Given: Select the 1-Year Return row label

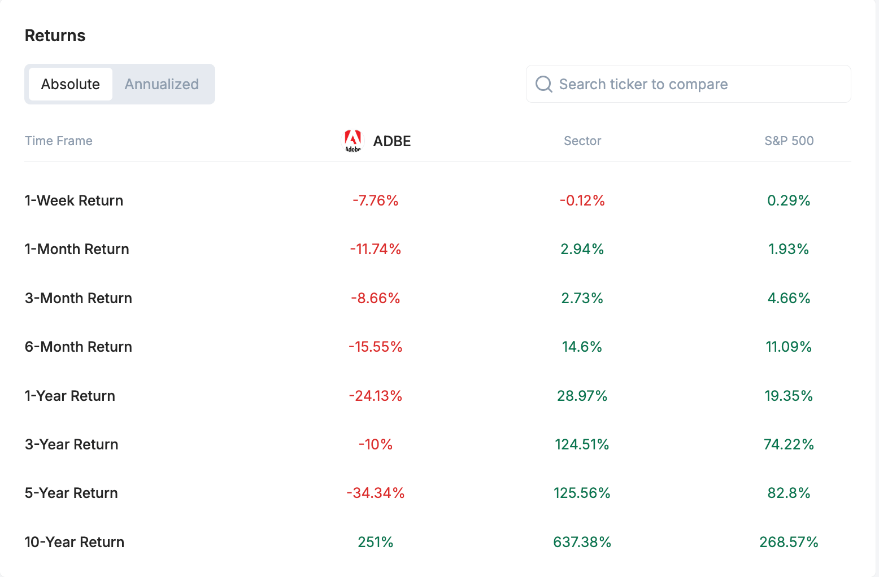Looking at the screenshot, I should 69,395.
